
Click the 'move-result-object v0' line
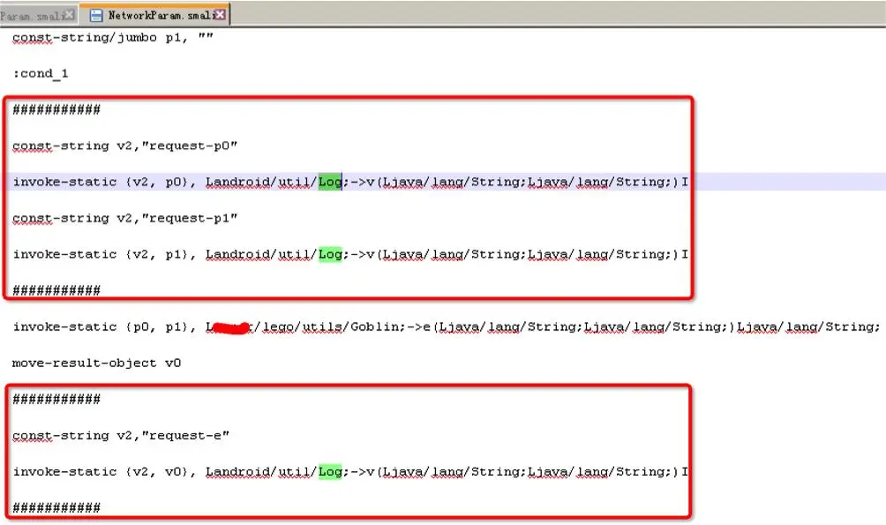pyautogui.click(x=96, y=363)
